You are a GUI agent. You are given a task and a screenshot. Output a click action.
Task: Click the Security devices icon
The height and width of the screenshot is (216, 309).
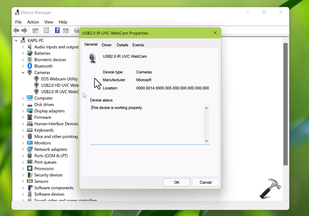click(30, 175)
